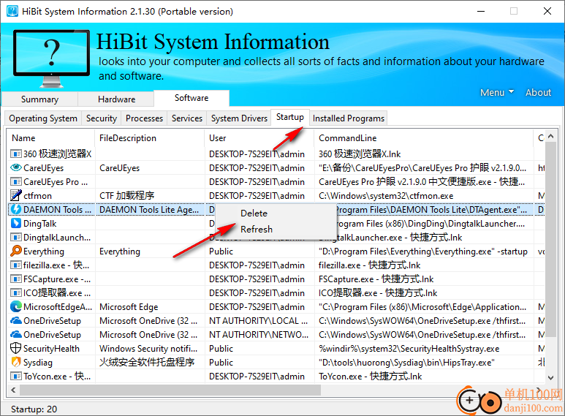
Task: Select the Startup subtab
Action: 290,117
